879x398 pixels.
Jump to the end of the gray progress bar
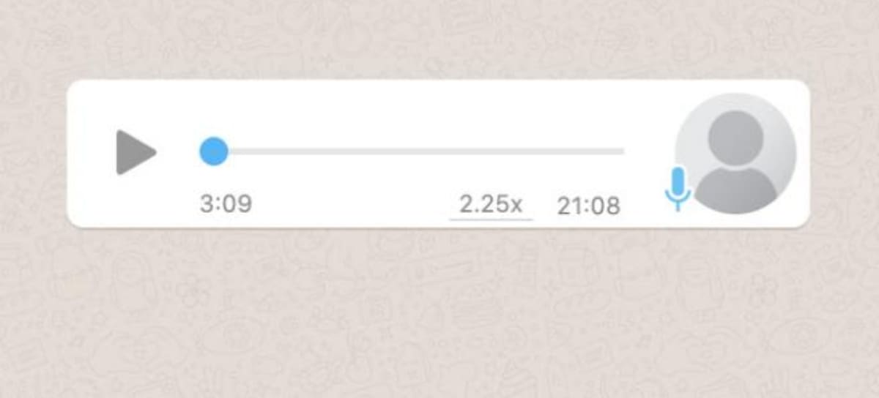tap(621, 151)
